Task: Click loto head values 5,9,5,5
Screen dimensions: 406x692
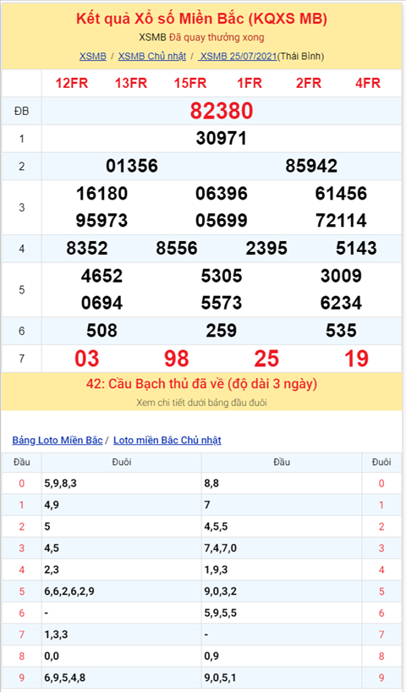Action: [x=220, y=613]
